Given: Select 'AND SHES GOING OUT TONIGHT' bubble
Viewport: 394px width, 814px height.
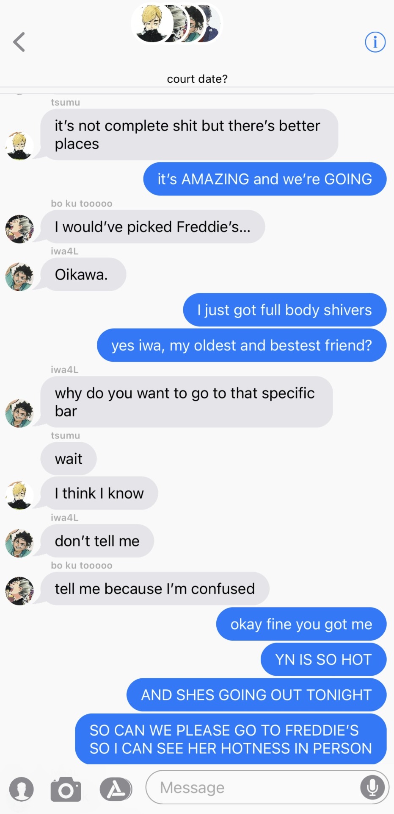Looking at the screenshot, I should 256,695.
